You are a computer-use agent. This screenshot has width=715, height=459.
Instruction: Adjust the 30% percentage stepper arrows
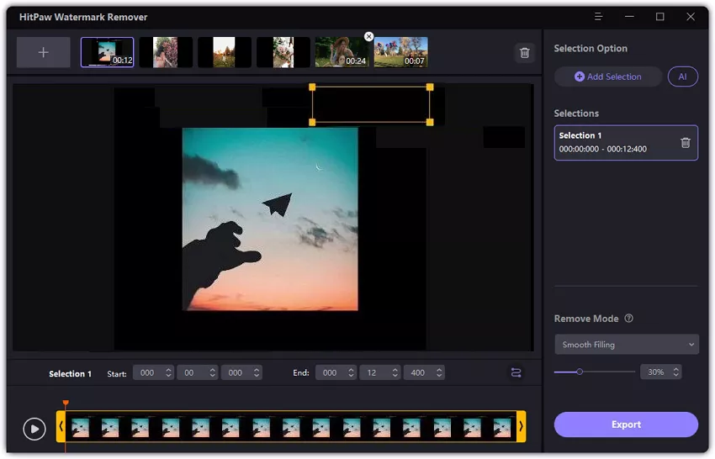point(675,372)
